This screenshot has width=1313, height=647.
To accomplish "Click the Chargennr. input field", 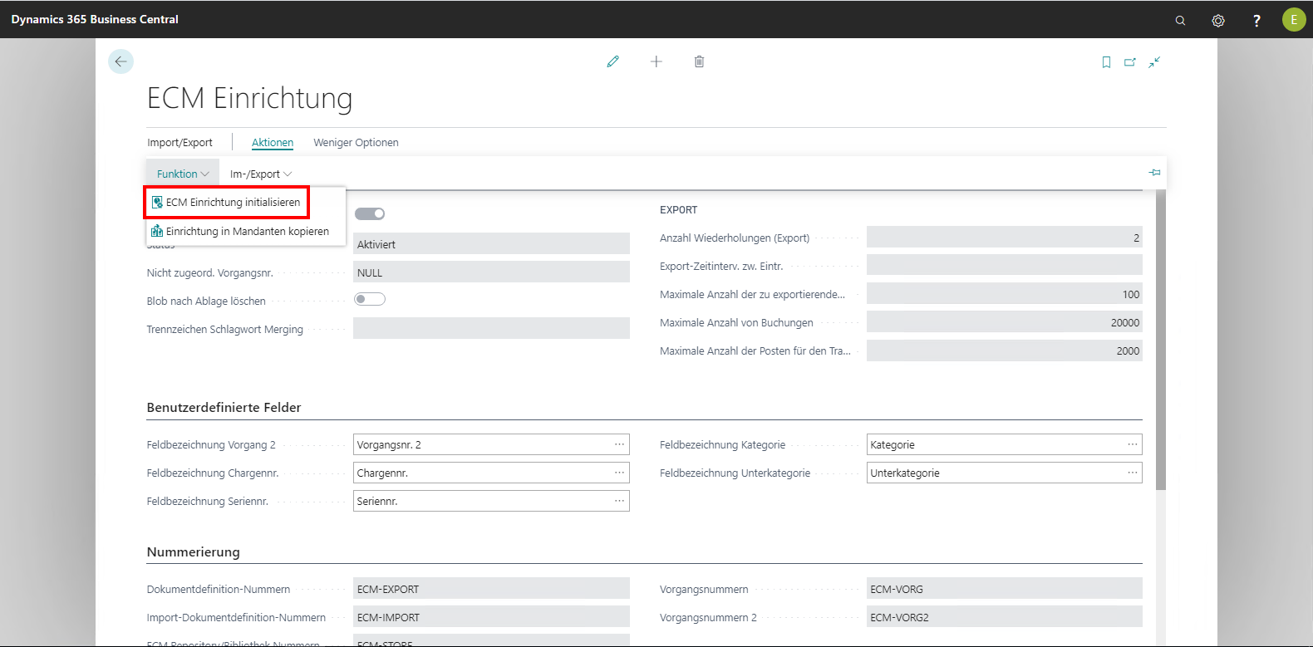I will point(491,473).
